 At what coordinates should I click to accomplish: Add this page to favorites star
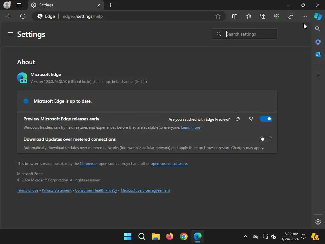[218, 17]
